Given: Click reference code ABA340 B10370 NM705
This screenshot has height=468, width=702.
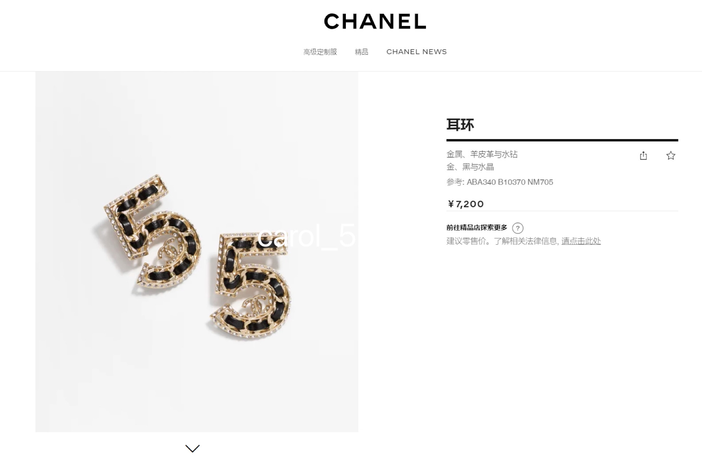Looking at the screenshot, I should pos(510,182).
